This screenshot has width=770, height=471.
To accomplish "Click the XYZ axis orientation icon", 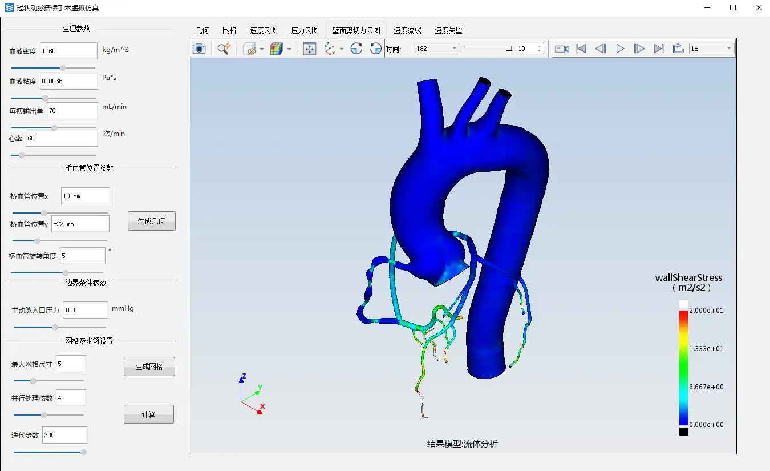I will point(330,49).
